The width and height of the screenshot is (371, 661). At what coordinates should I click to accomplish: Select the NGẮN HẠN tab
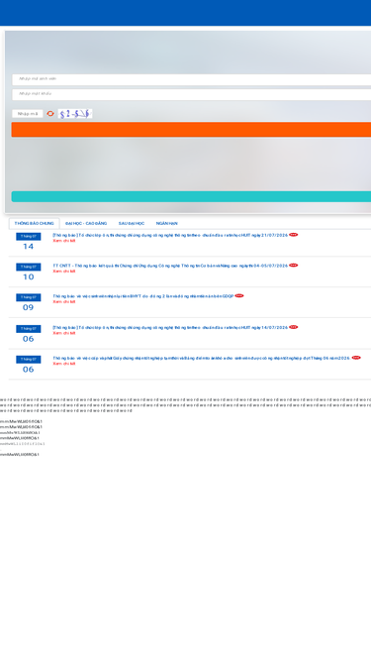click(x=167, y=223)
